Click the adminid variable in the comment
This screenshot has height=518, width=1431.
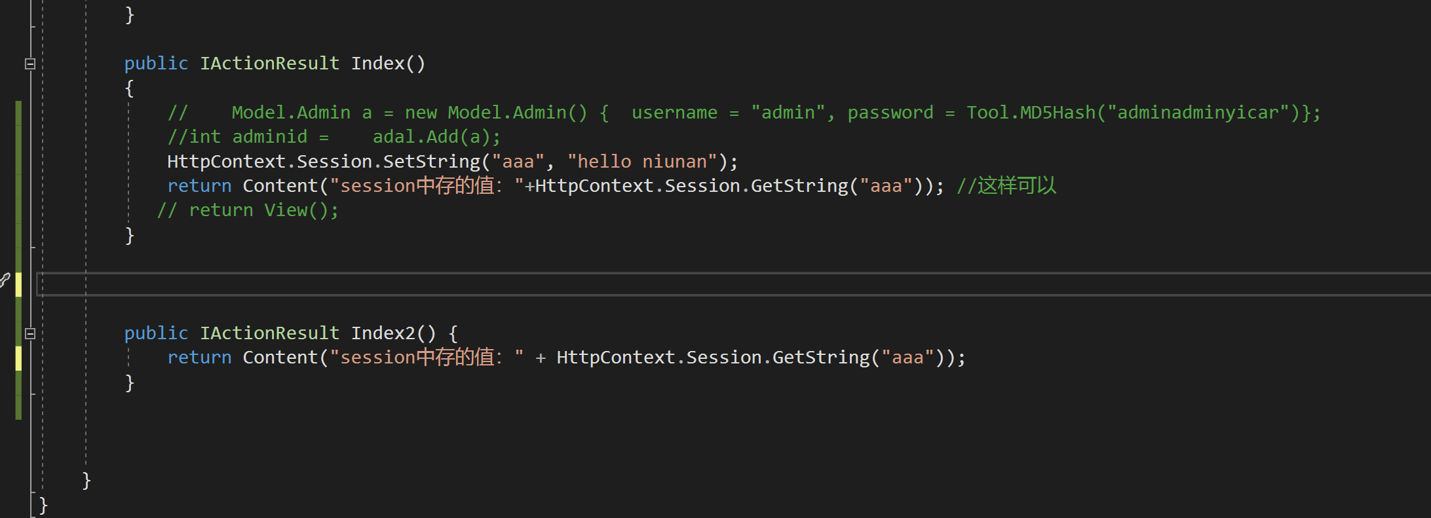pyautogui.click(x=269, y=137)
